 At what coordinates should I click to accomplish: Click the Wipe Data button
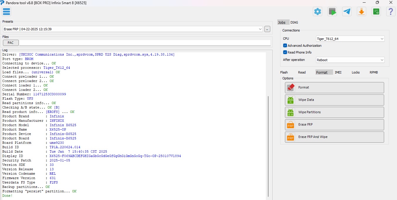tap(334, 100)
